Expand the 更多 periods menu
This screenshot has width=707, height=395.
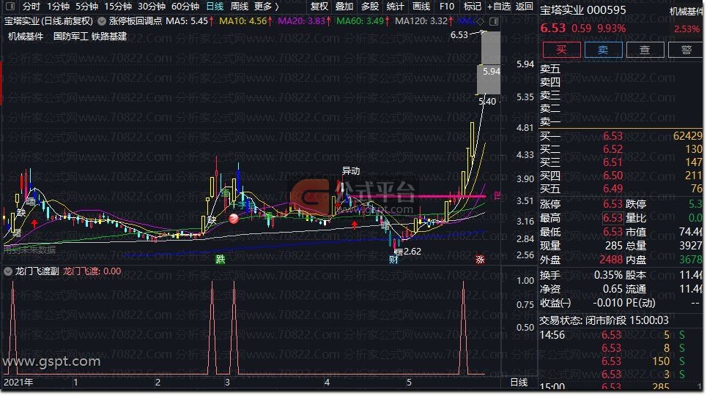(x=266, y=7)
